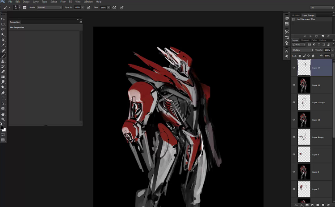
Task: Open the Filter menu
Action: (x=63, y=2)
